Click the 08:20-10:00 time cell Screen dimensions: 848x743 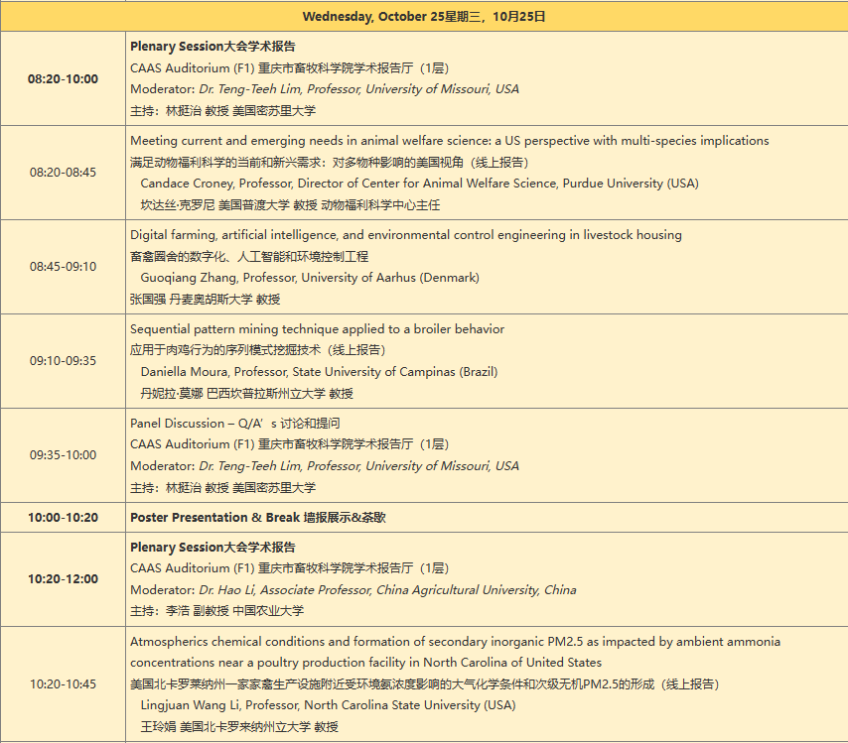click(x=63, y=79)
